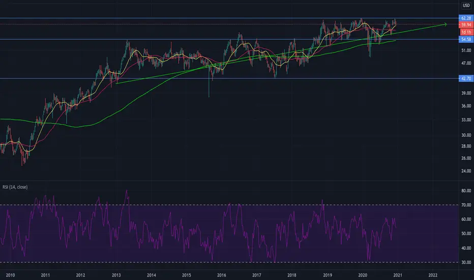474x280 pixels.
Task: Select the 42.70 horizontal line price label
Action: point(466,78)
